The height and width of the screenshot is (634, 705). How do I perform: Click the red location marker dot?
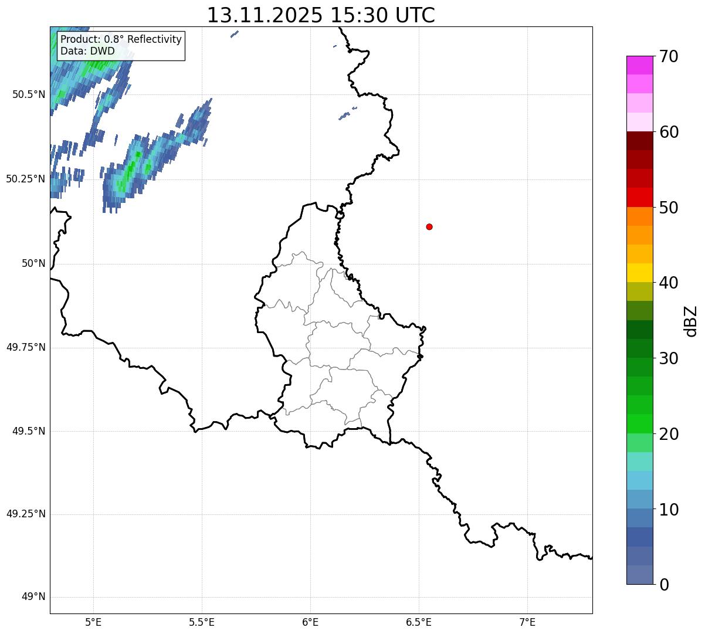point(429,226)
